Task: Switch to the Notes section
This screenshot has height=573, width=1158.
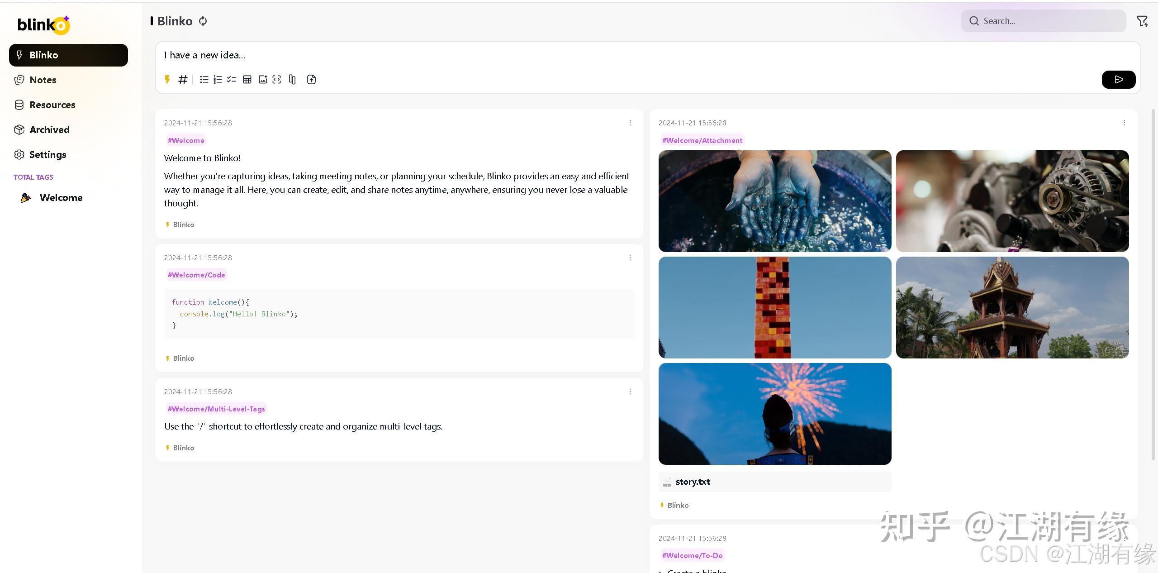Action: 43,80
